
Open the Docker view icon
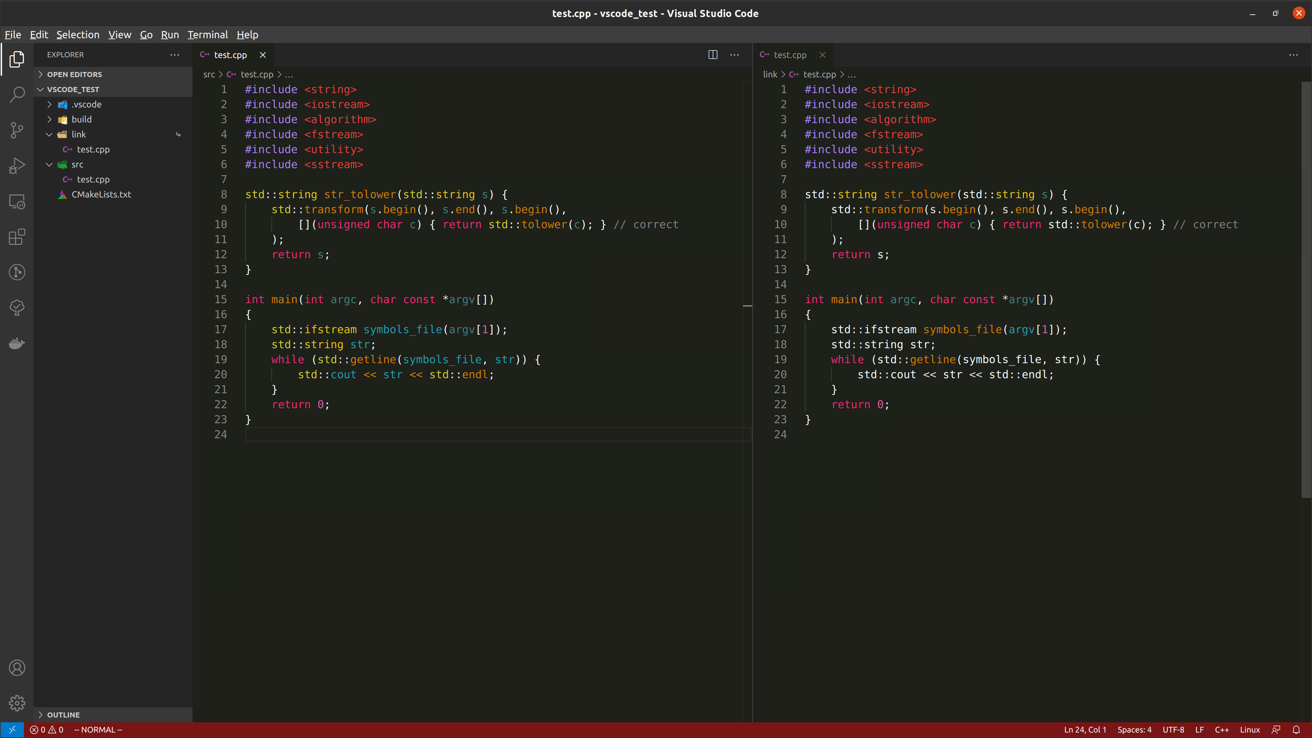point(17,343)
